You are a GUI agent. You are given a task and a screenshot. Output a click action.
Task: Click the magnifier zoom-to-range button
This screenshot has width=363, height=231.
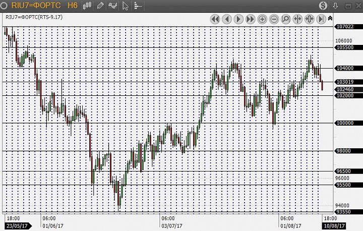286,19
